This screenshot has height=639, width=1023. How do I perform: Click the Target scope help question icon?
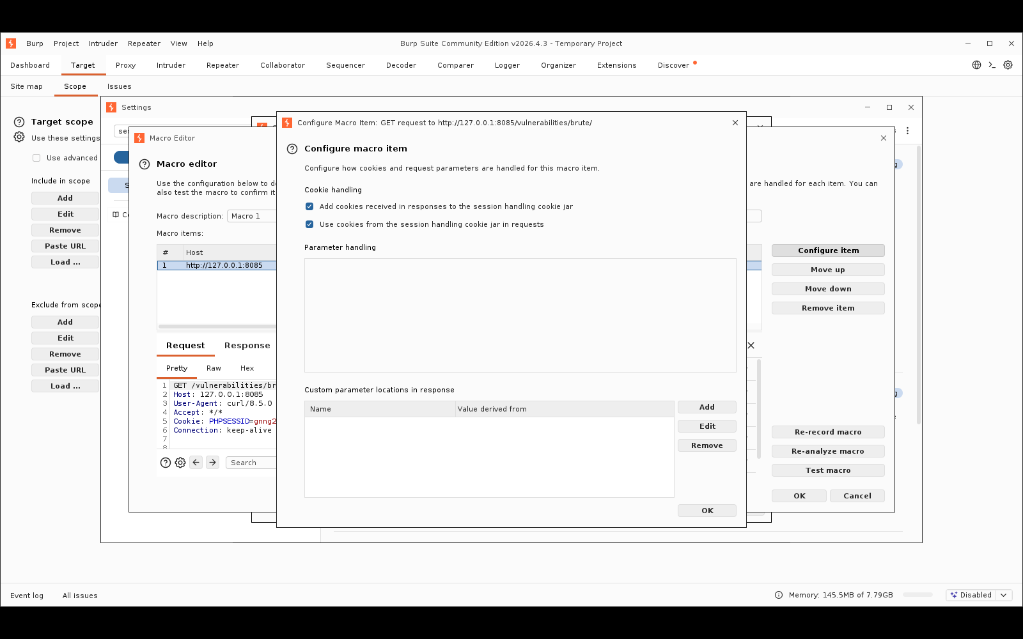coord(19,122)
